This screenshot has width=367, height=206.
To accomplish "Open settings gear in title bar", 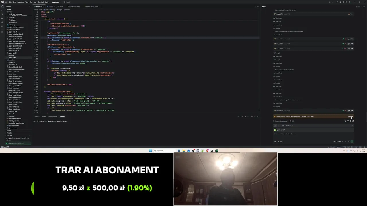I will click(x=346, y=2).
